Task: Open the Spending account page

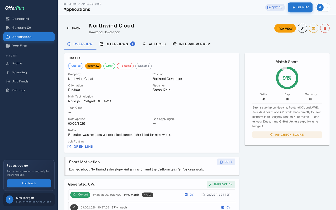Action: pyautogui.click(x=29, y=72)
